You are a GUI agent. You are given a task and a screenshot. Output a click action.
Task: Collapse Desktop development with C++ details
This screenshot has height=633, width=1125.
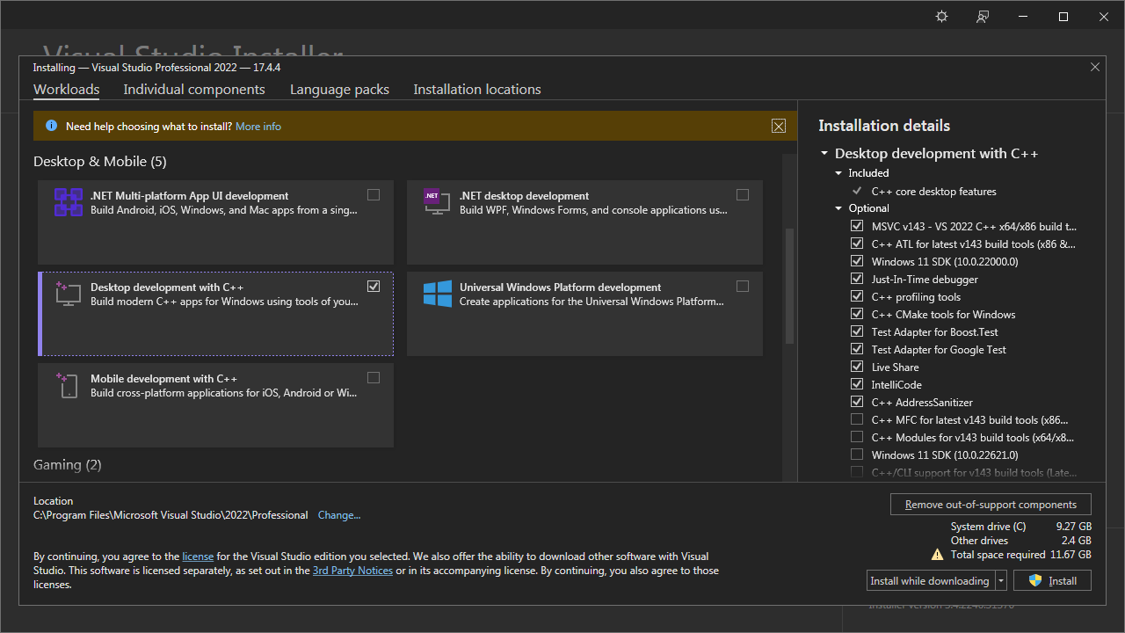(x=824, y=154)
